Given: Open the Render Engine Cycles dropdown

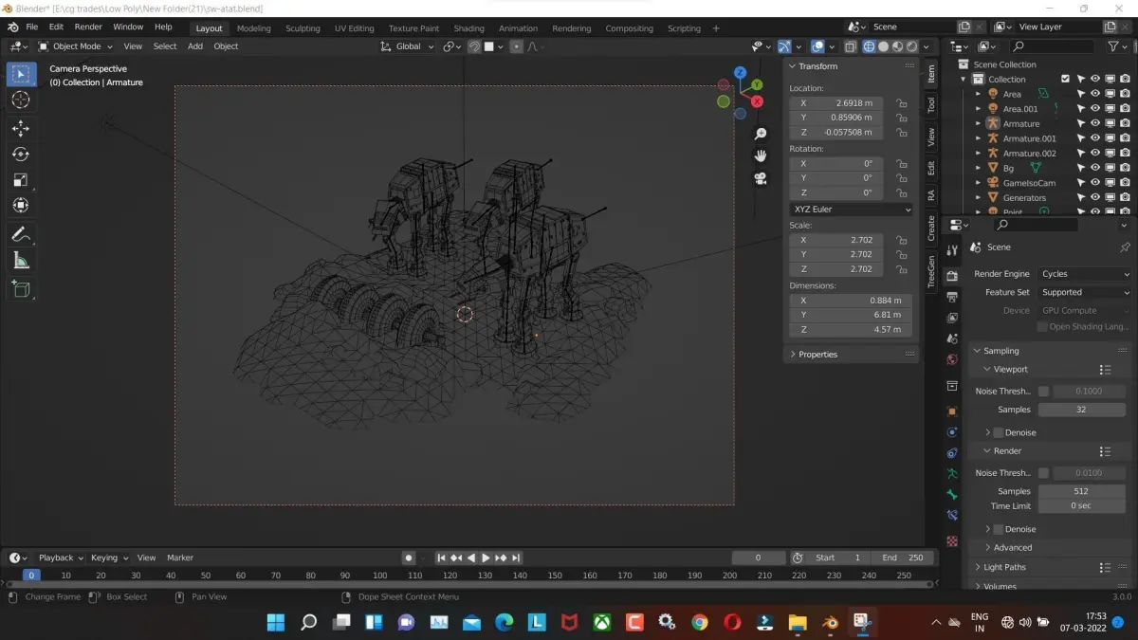Looking at the screenshot, I should coord(1085,274).
